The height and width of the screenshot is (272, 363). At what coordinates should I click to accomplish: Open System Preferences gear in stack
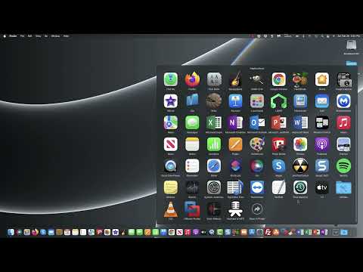pos(214,187)
